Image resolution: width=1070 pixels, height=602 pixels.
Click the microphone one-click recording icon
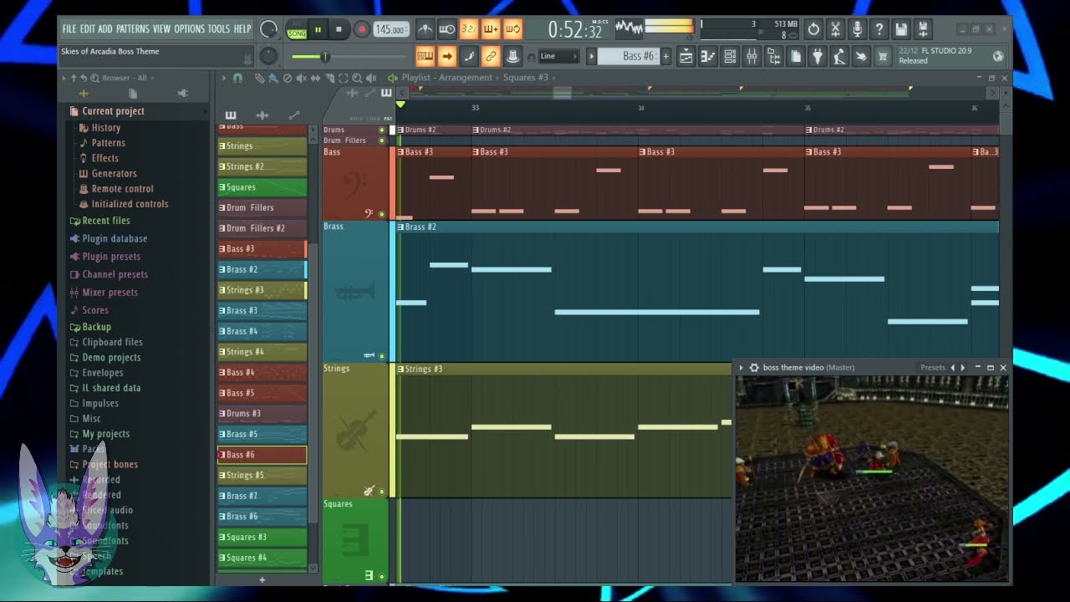tap(857, 29)
